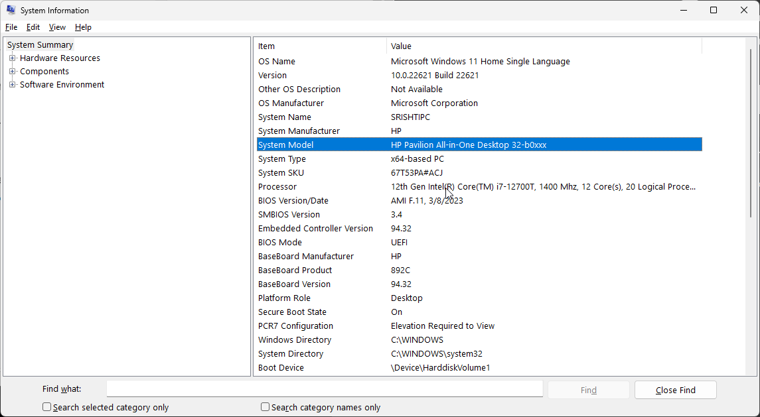Select the Platform Role row
Screen dimensions: 760x417
click(x=479, y=298)
